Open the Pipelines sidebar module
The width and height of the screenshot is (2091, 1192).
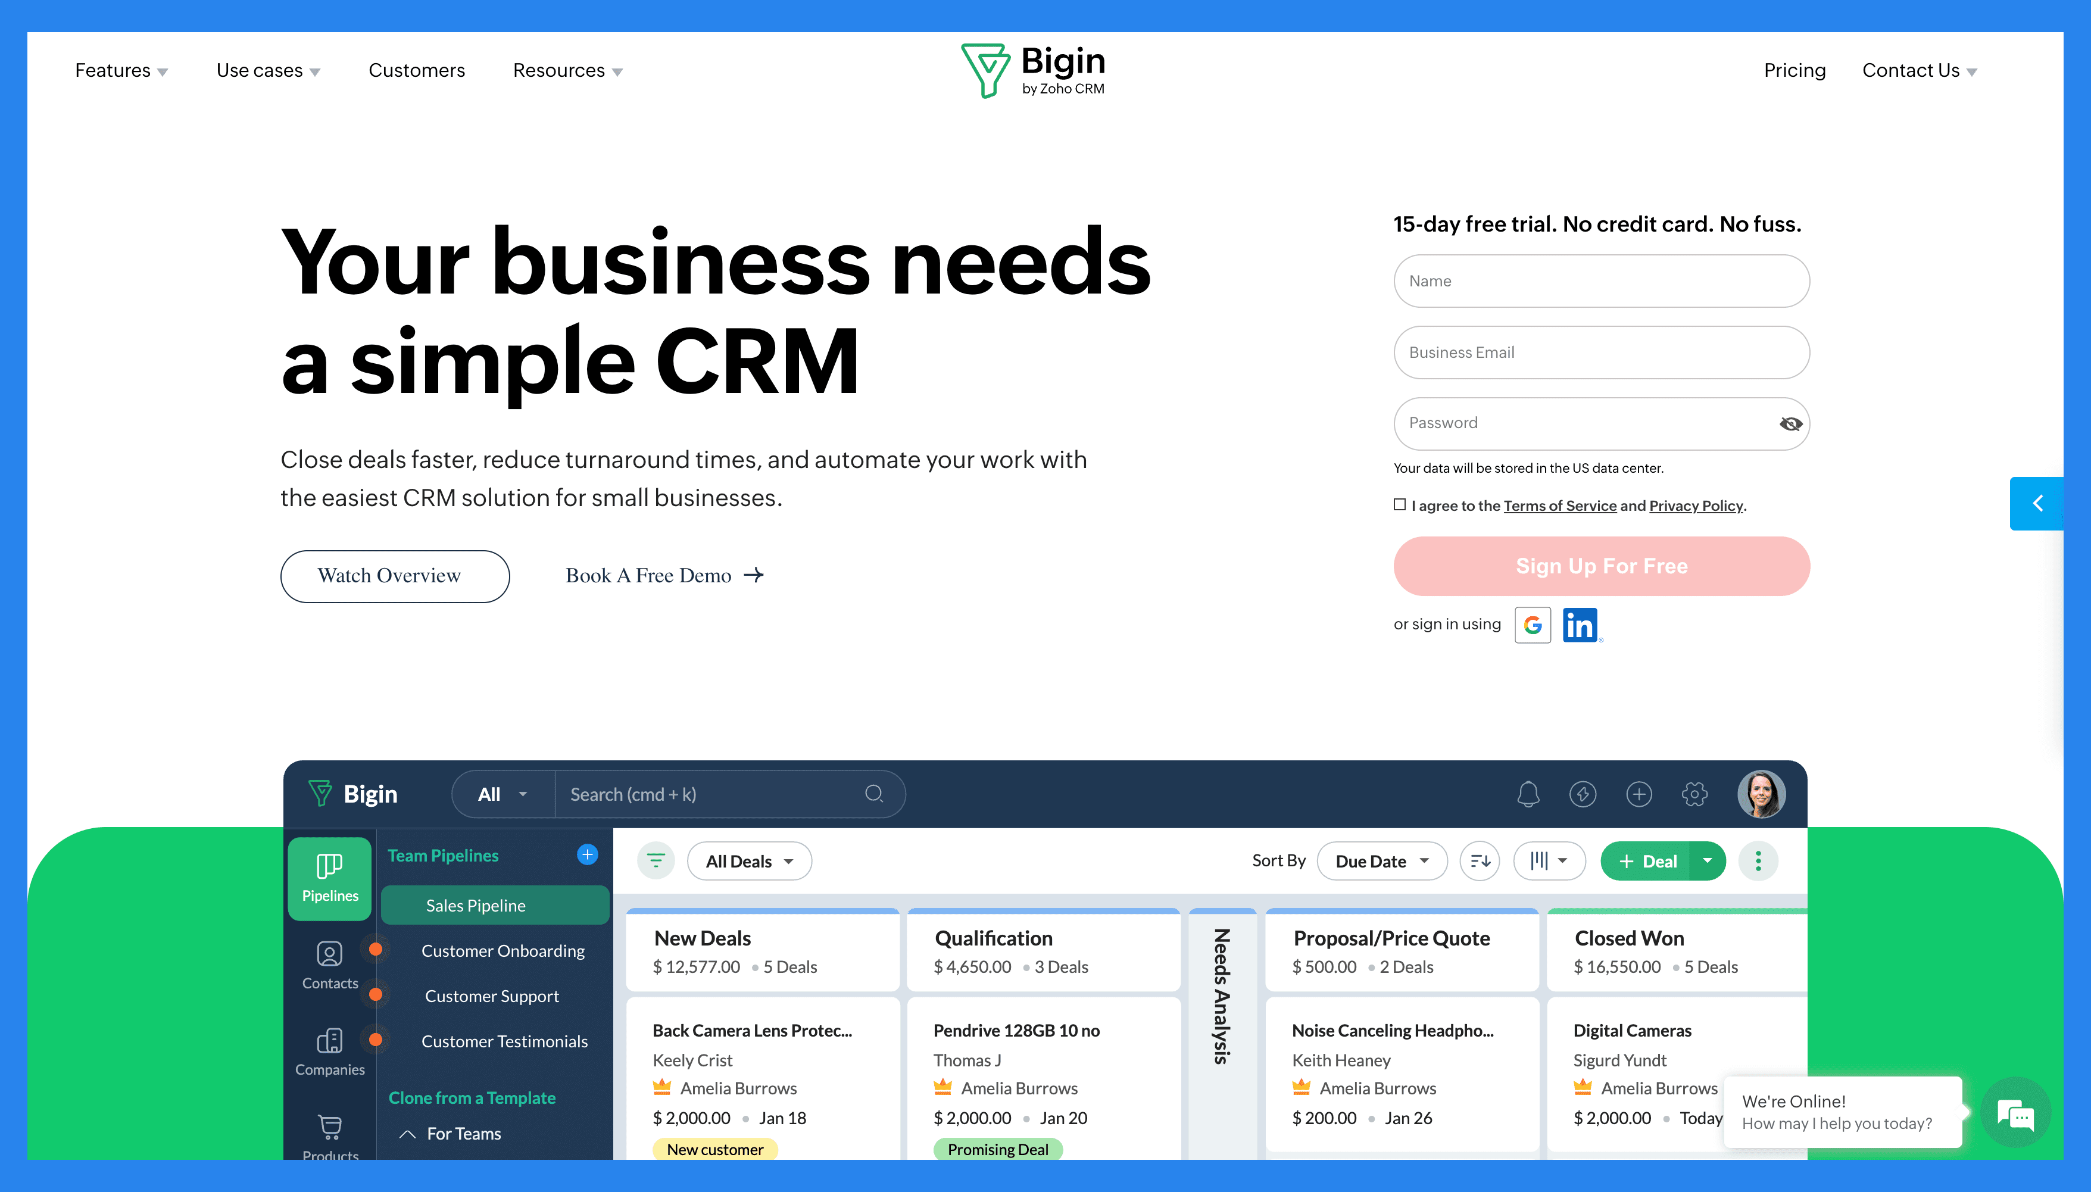tap(330, 878)
